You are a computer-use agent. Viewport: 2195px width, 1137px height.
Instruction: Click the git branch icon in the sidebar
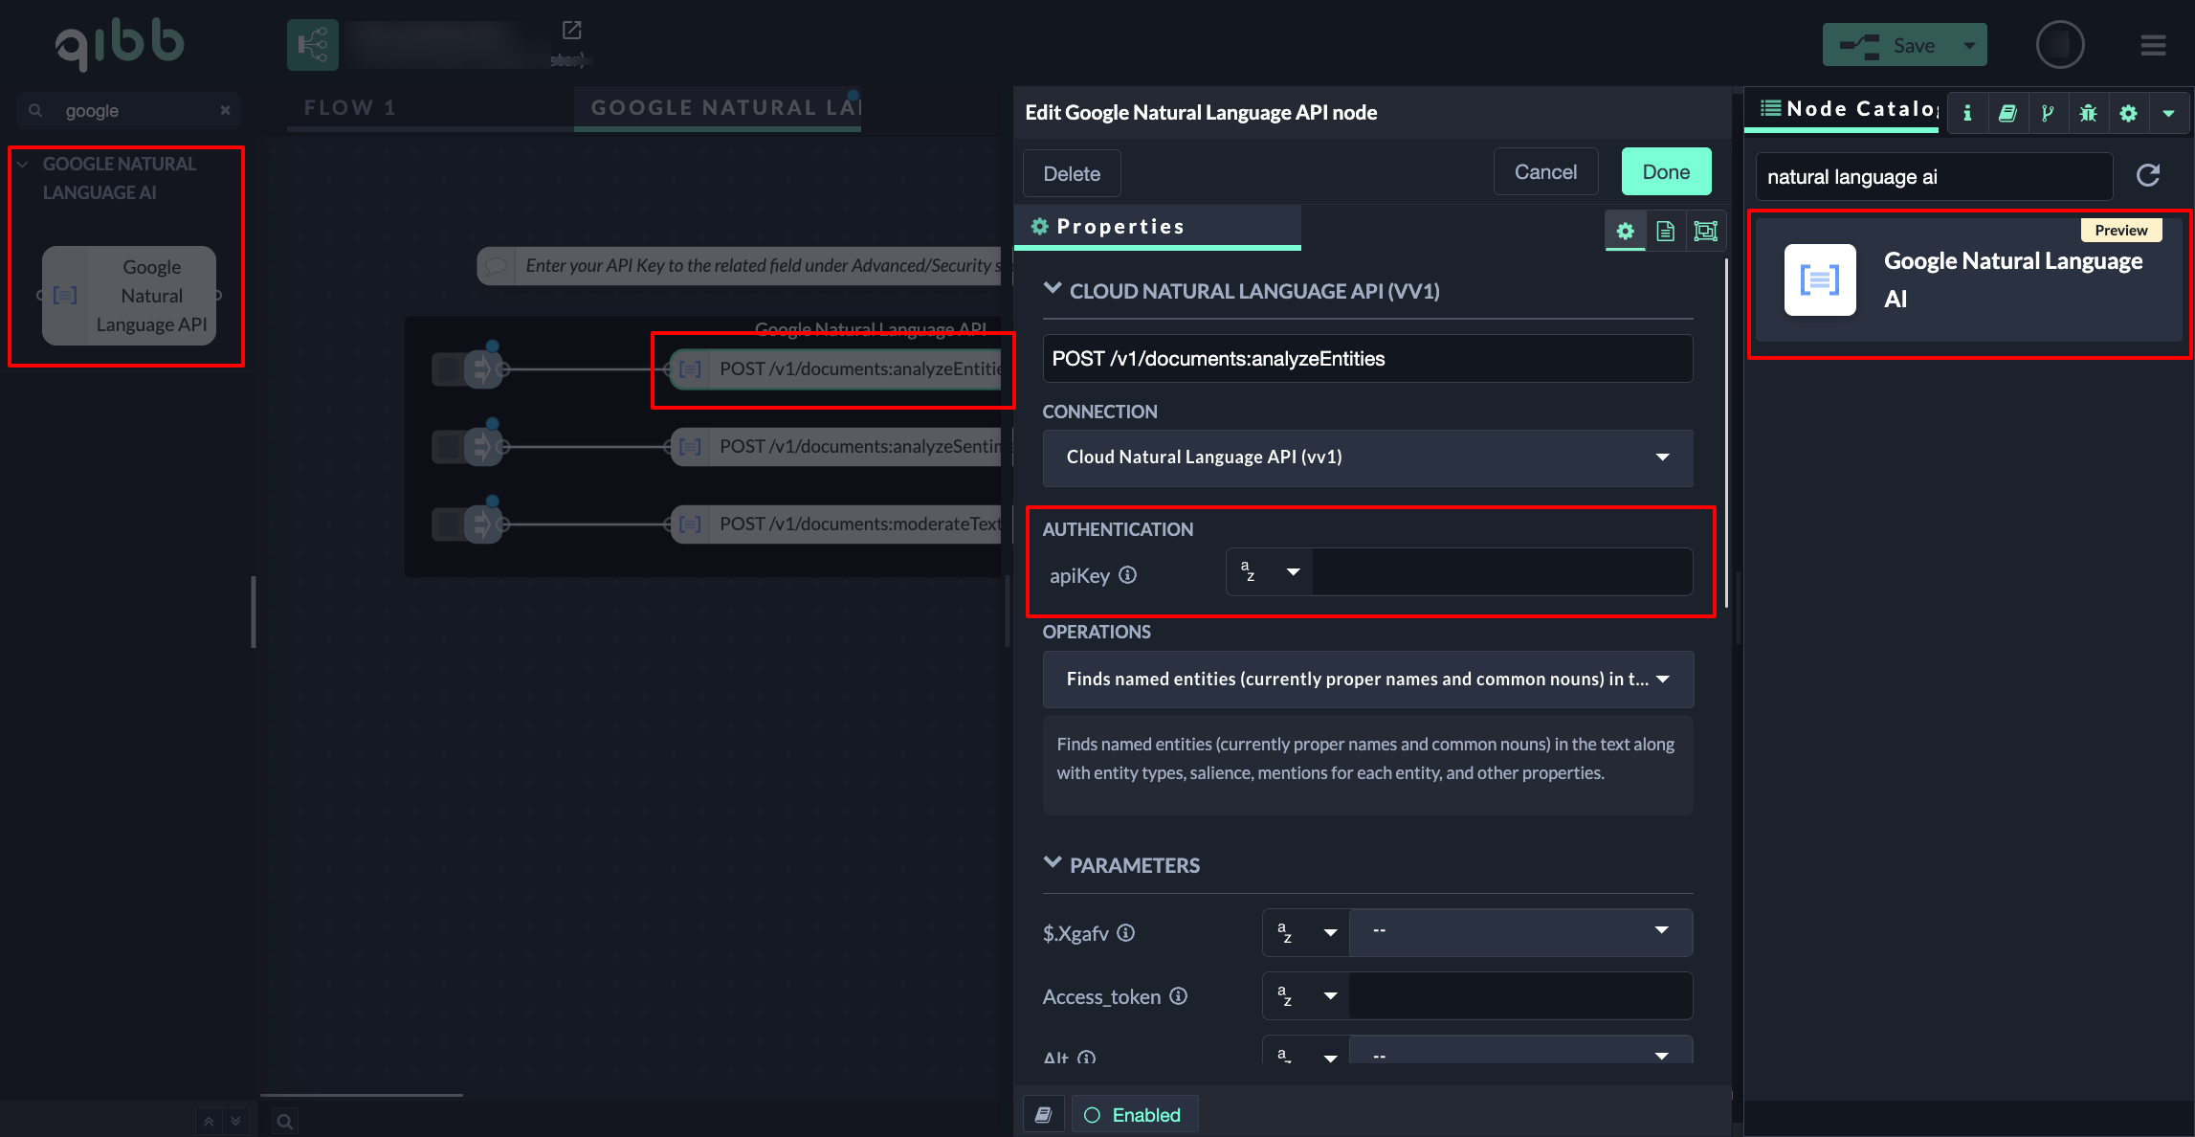coord(2048,113)
